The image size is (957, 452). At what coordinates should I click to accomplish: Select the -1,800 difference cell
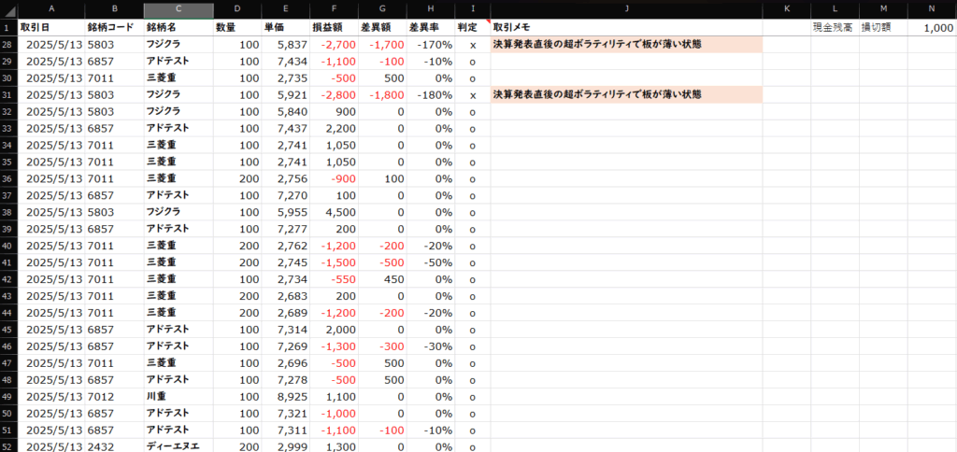coord(382,95)
